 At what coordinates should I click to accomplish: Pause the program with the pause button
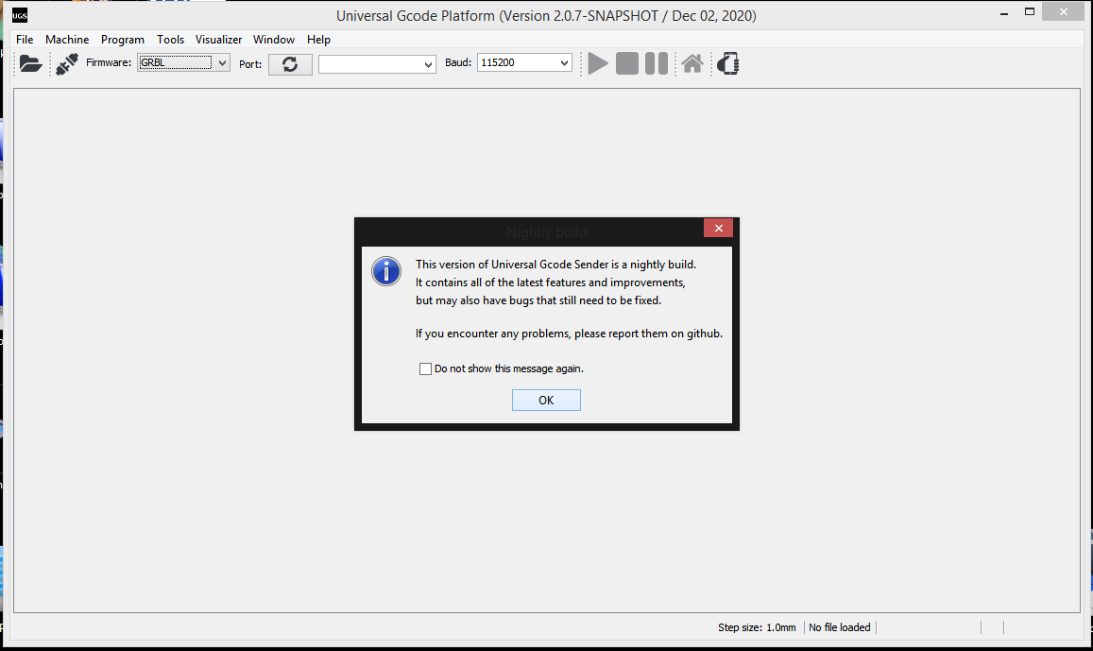tap(656, 63)
